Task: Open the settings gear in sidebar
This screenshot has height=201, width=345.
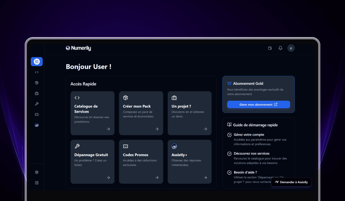Action: pos(37,172)
